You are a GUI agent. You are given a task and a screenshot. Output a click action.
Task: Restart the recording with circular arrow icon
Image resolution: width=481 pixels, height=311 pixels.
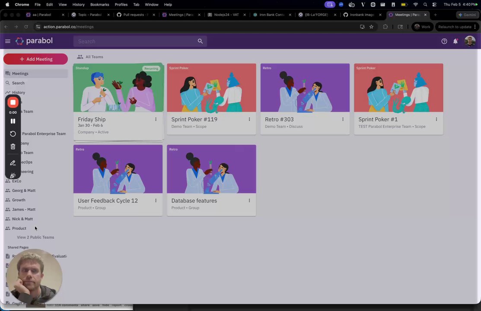[13, 134]
